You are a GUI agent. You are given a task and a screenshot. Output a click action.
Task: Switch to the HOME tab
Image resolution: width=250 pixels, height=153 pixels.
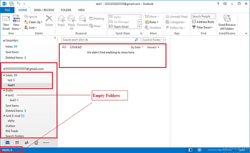pyautogui.click(x=22, y=10)
